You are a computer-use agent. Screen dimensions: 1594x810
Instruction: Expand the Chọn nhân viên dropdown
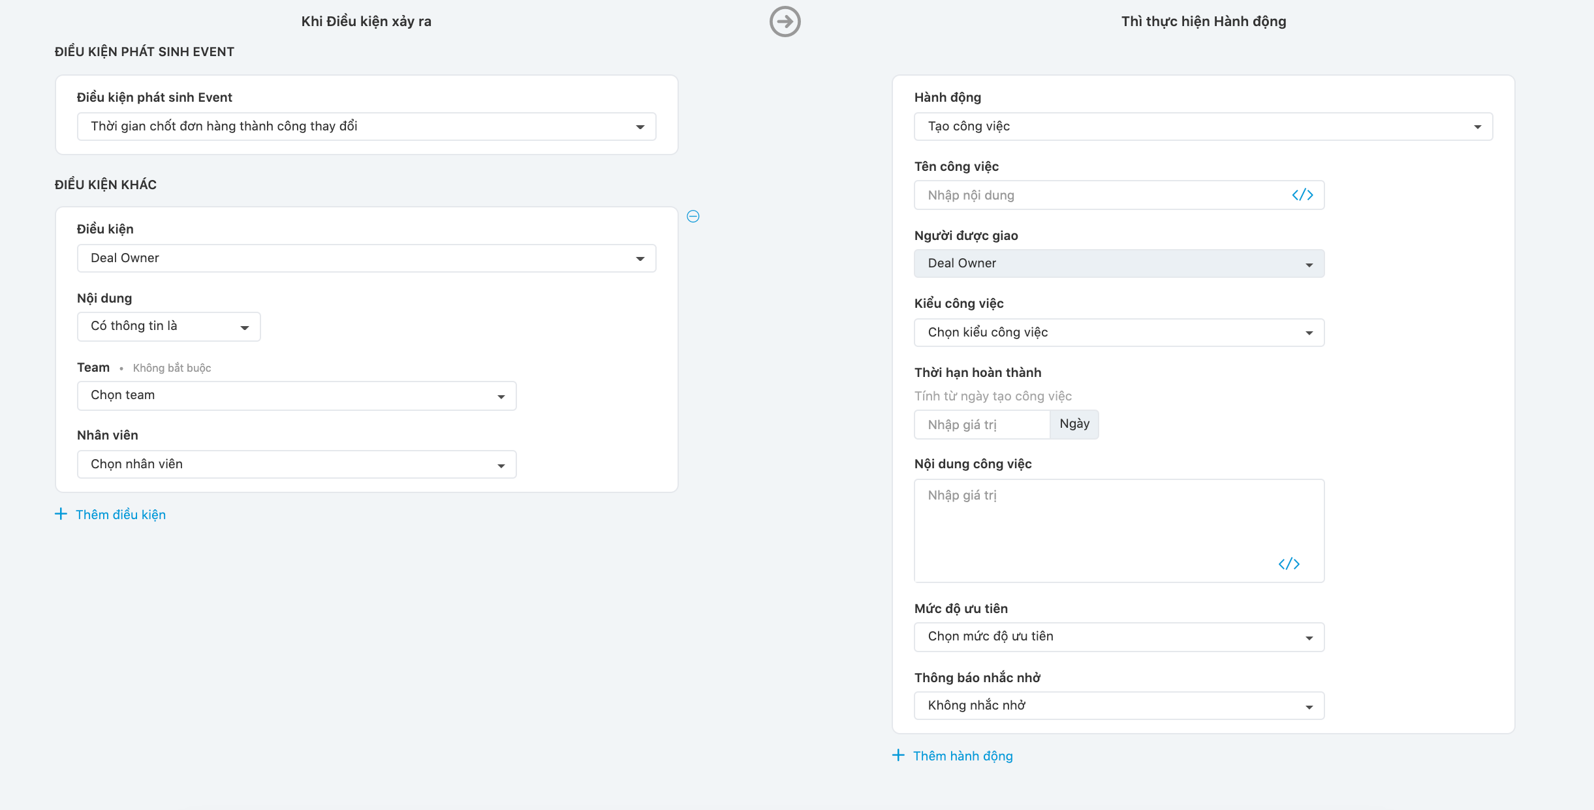[296, 464]
